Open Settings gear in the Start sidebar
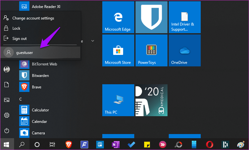This screenshot has width=249, height=150. (7, 115)
